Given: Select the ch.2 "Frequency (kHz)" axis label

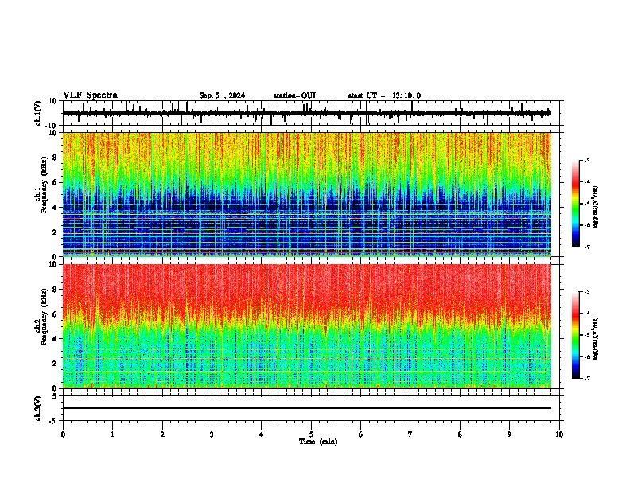Looking at the screenshot, I should coord(44,317).
